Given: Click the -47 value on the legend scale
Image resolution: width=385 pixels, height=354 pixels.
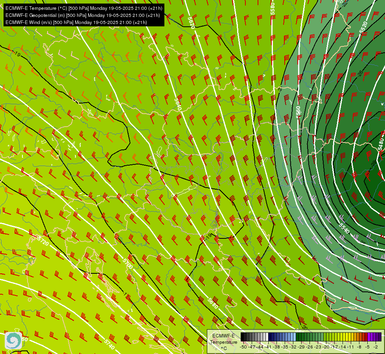Looking at the screenshot, I should (251, 347).
